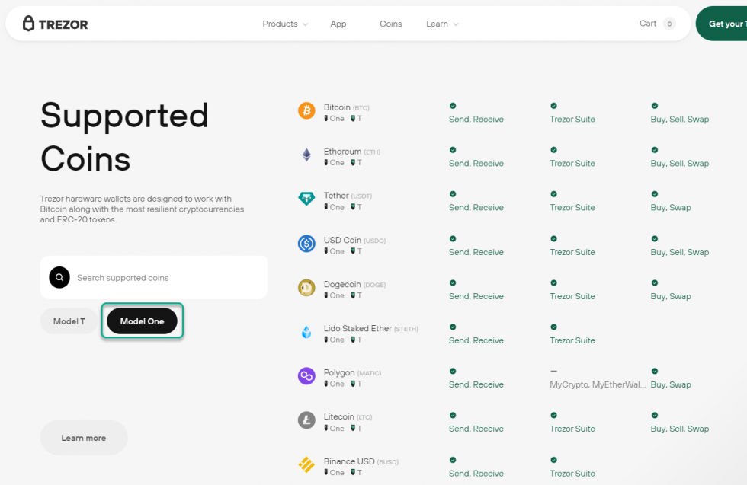Screen dimensions: 747x485
Task: Expand the Products dropdown menu
Action: coord(285,24)
